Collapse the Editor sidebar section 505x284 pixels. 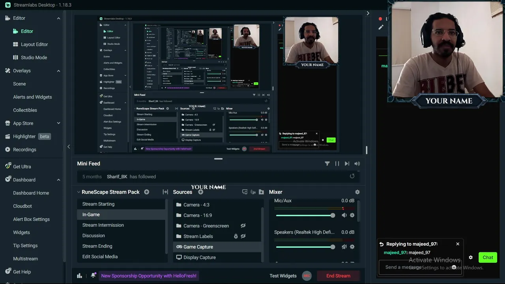click(x=58, y=18)
